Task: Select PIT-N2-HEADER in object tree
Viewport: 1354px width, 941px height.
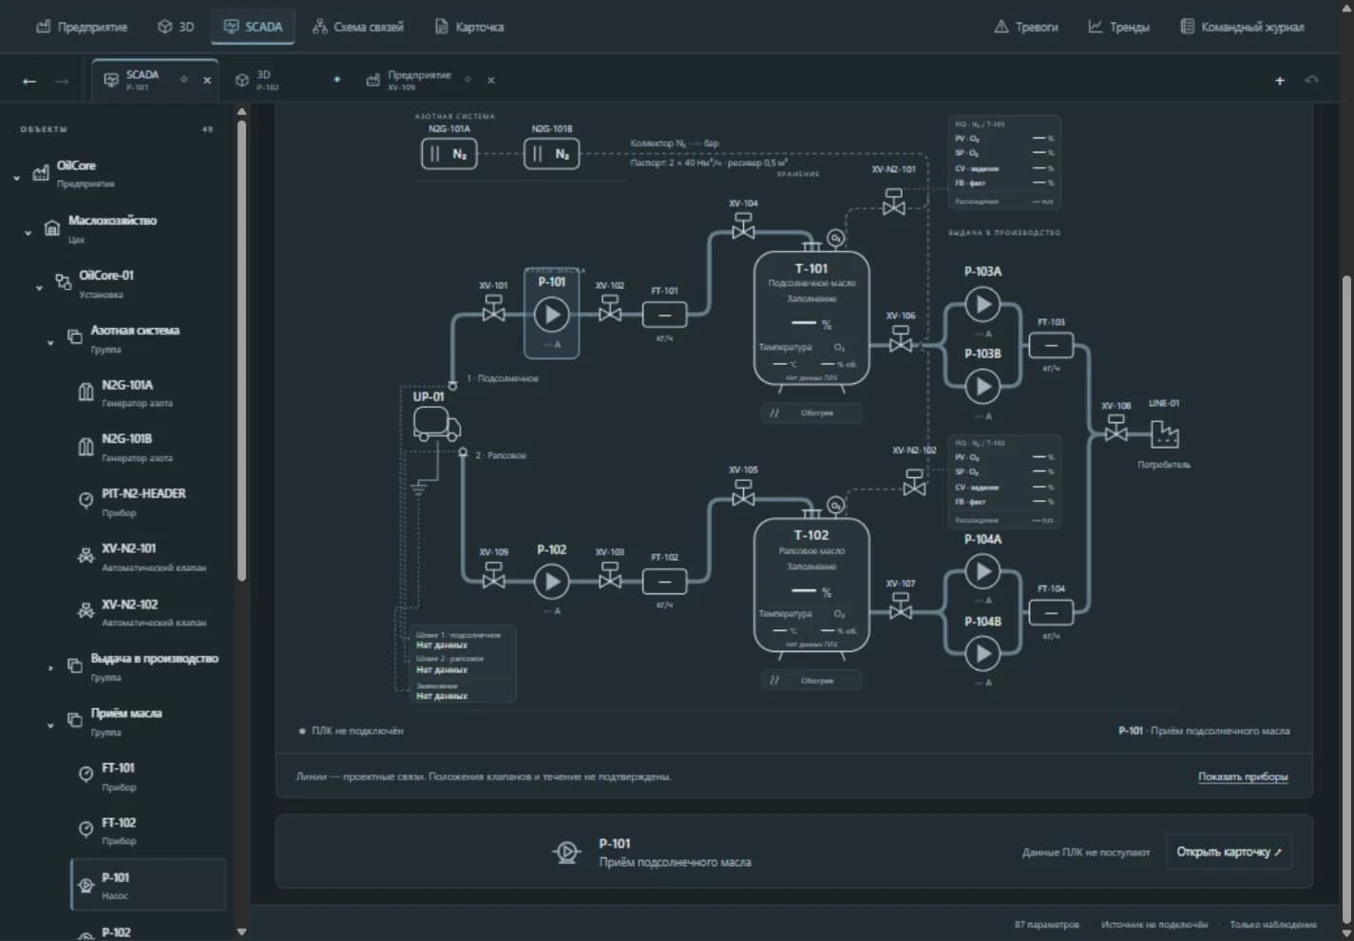Action: click(x=148, y=502)
